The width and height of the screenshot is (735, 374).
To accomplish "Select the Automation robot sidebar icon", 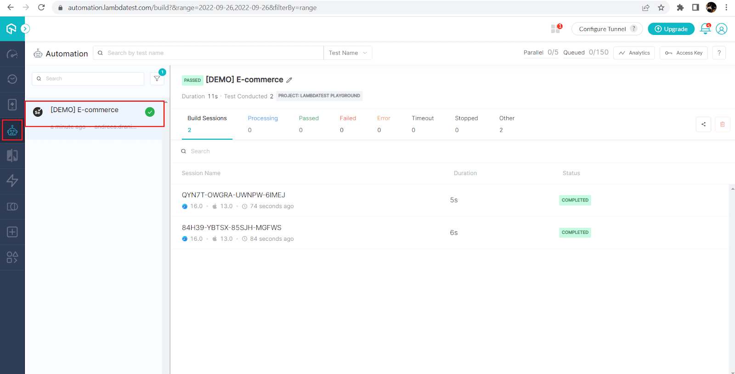I will pyautogui.click(x=12, y=130).
